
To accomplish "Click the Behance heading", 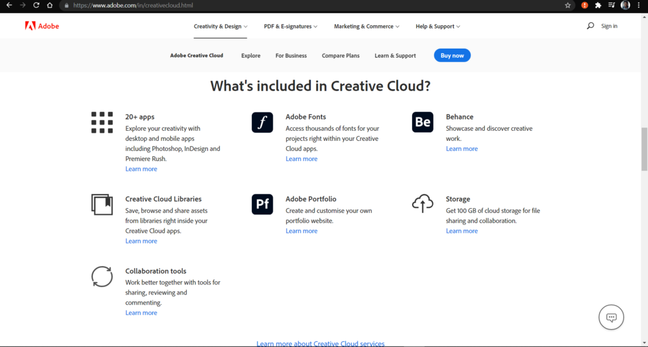I will click(x=459, y=117).
